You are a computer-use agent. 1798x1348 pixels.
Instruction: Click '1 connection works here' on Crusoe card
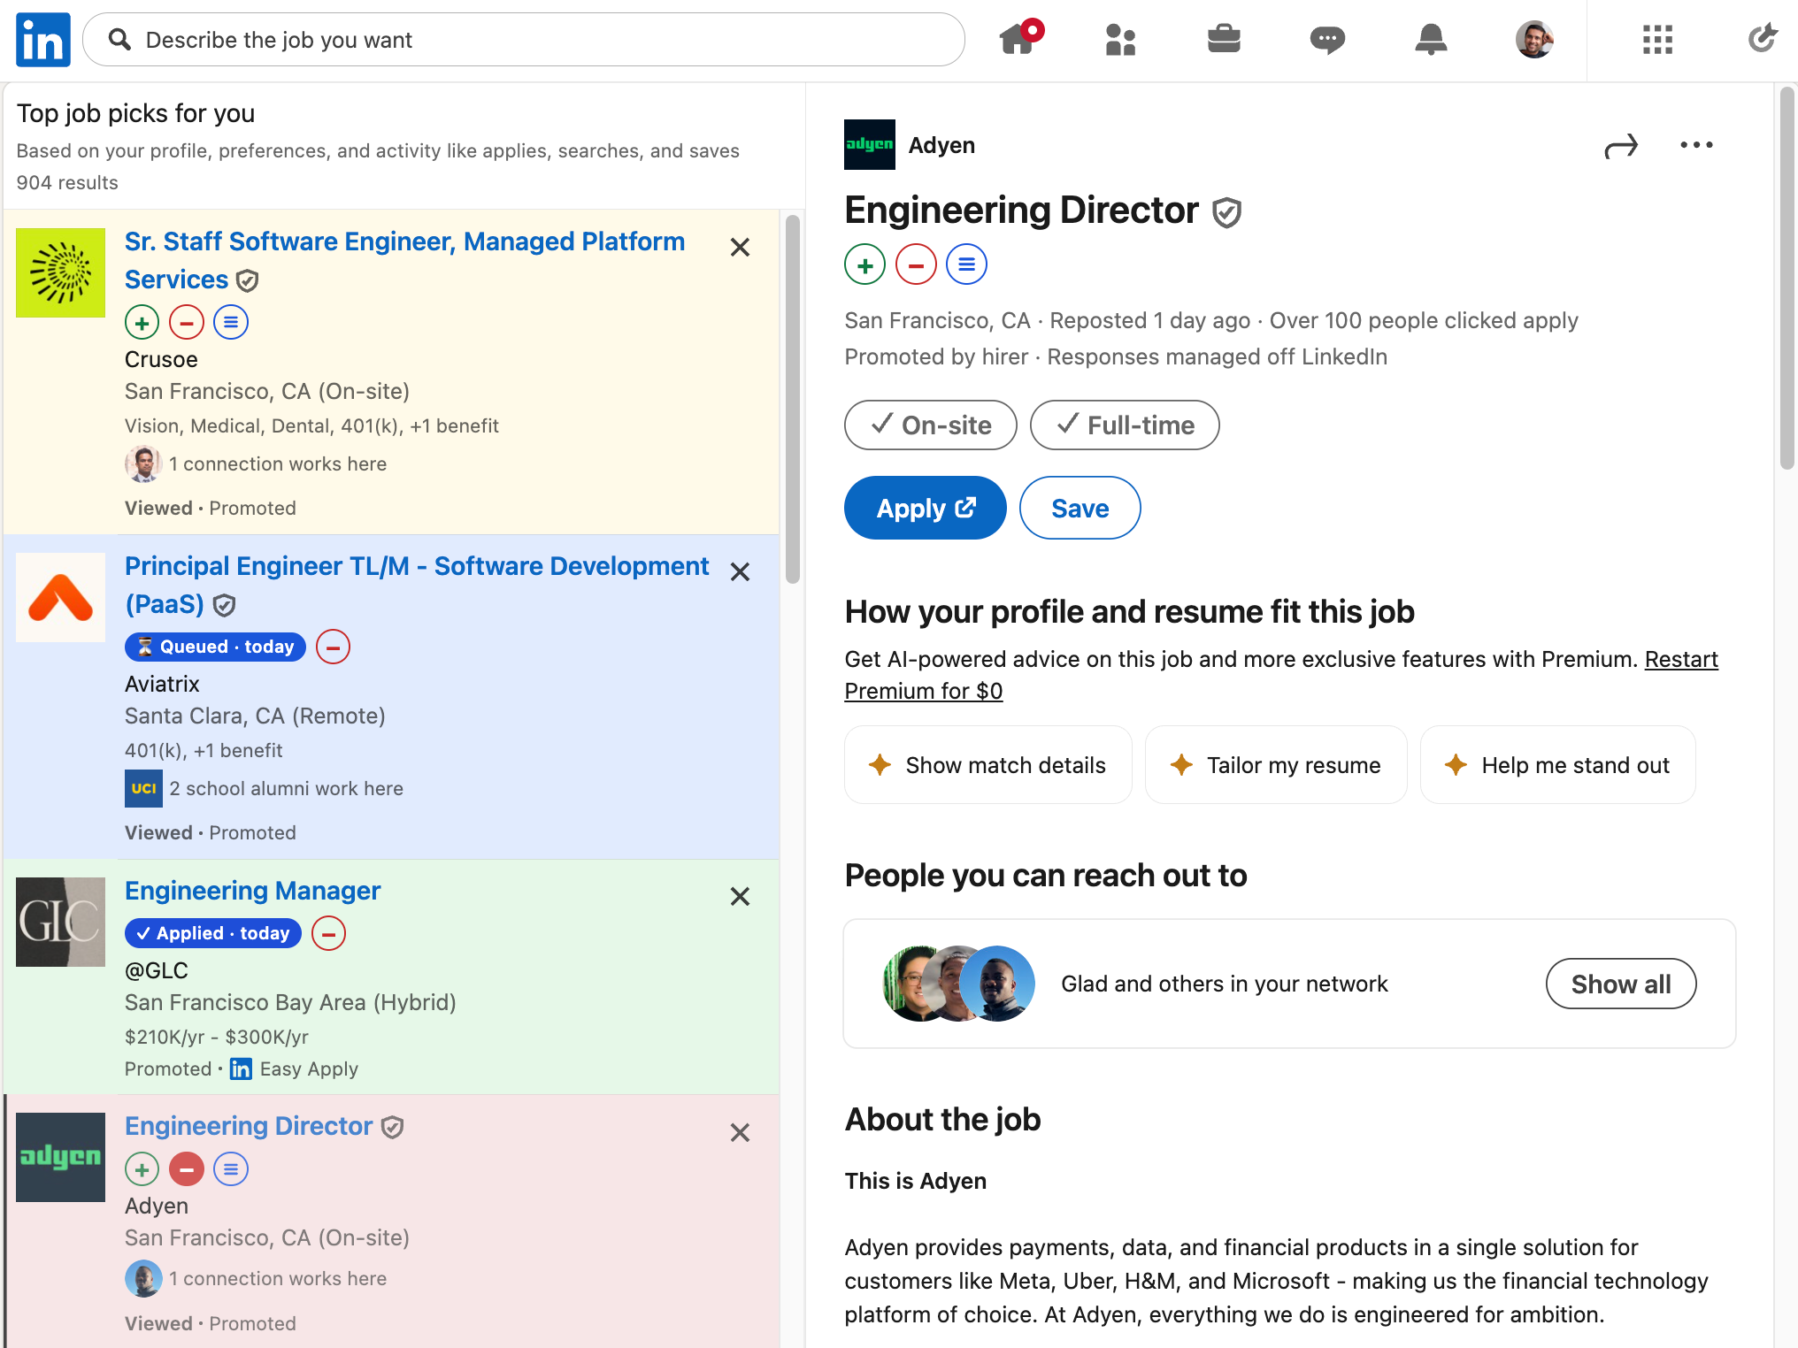pos(278,464)
